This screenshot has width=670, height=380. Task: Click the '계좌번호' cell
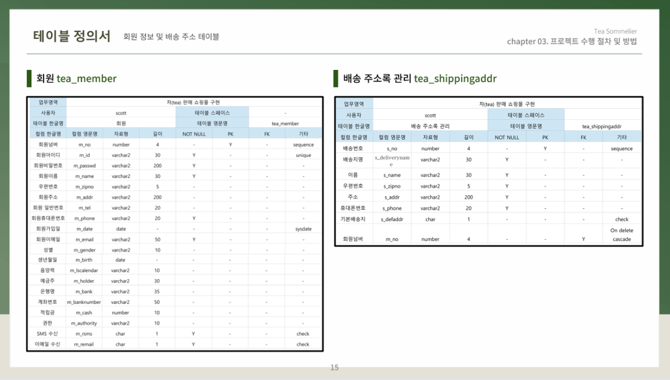pyautogui.click(x=48, y=302)
